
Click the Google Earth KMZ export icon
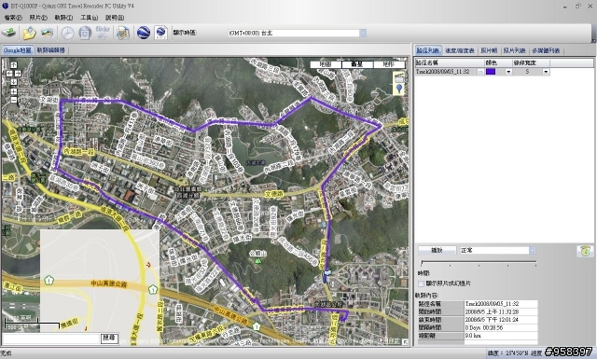161,33
